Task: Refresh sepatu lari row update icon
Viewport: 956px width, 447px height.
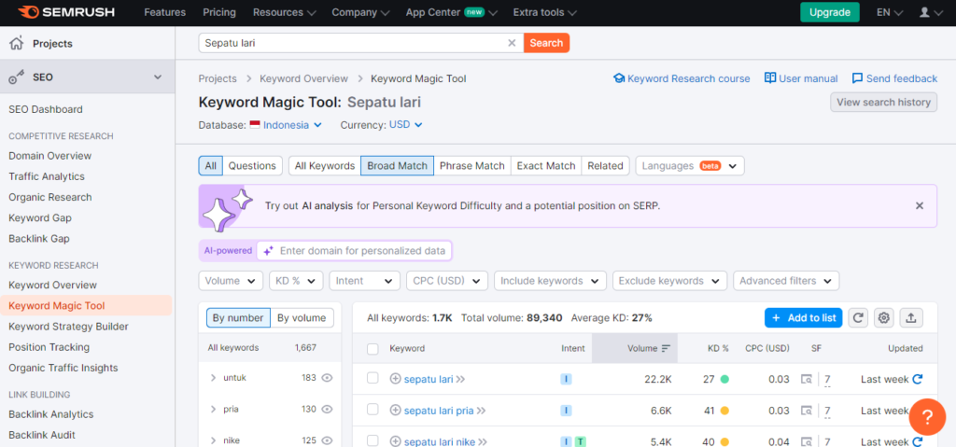Action: point(917,379)
